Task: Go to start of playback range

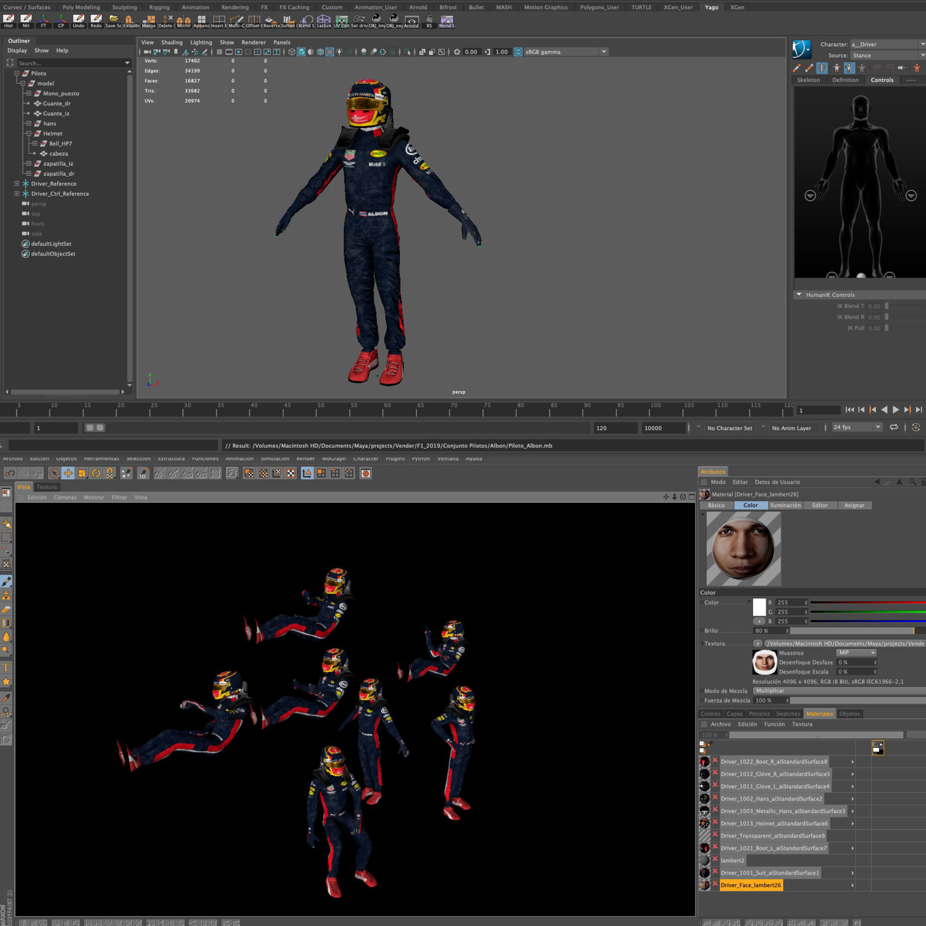Action: tap(850, 409)
